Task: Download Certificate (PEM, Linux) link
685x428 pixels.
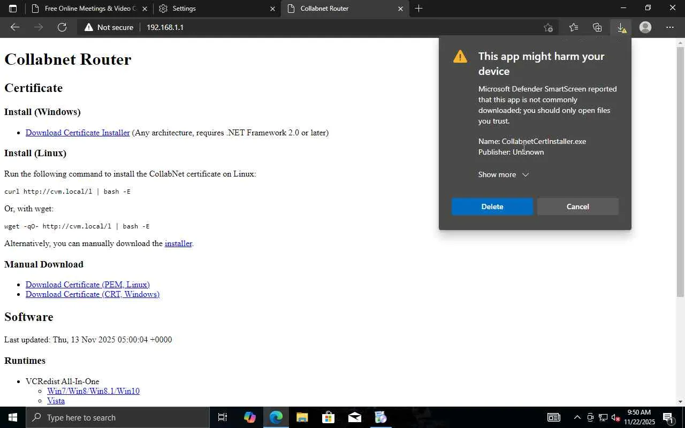Action: pyautogui.click(x=88, y=285)
